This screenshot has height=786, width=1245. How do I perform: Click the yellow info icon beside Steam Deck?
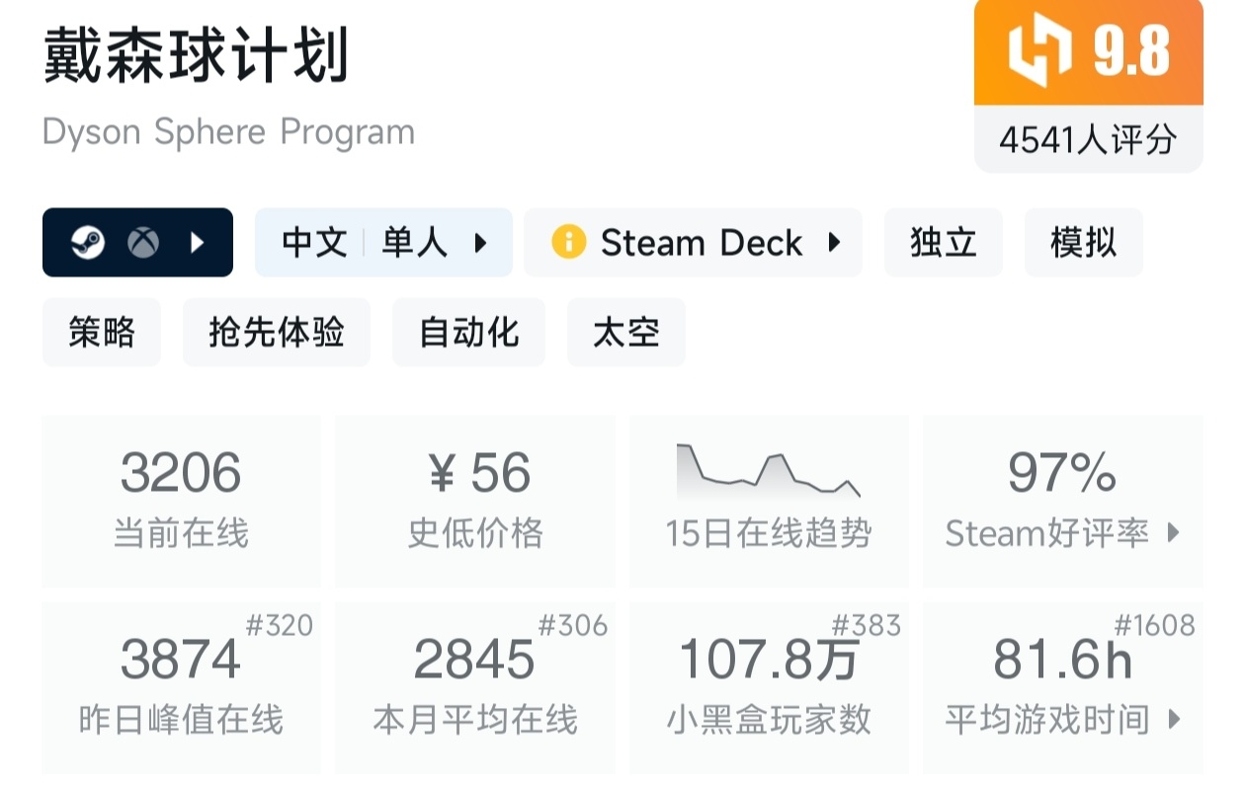point(568,242)
